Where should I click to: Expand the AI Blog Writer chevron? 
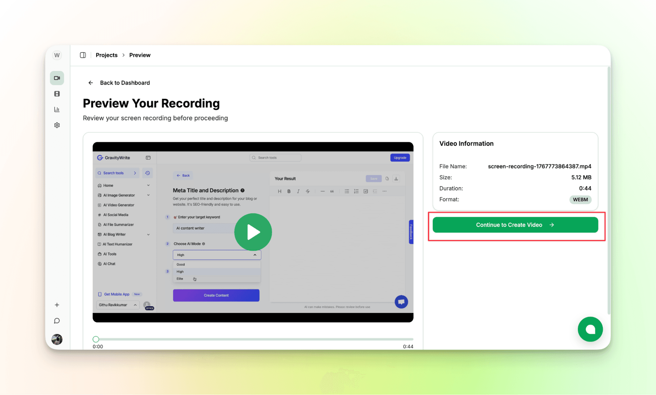[148, 235]
